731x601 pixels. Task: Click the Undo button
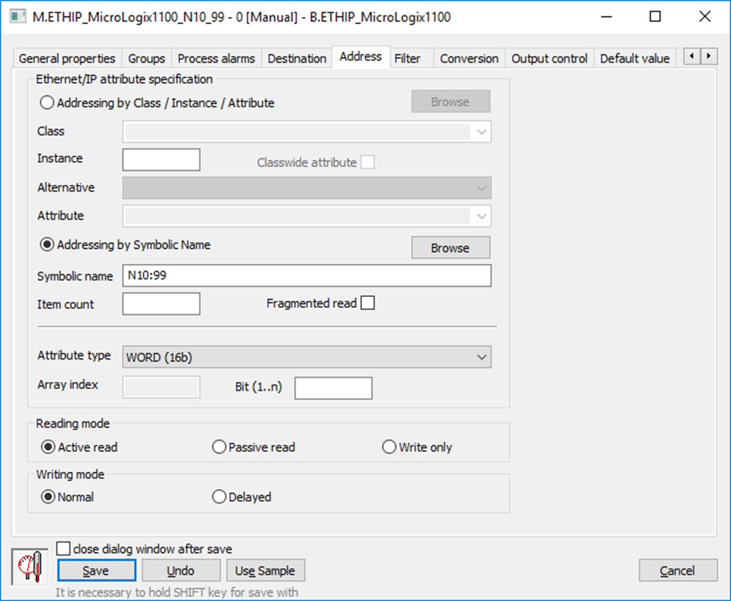(181, 571)
